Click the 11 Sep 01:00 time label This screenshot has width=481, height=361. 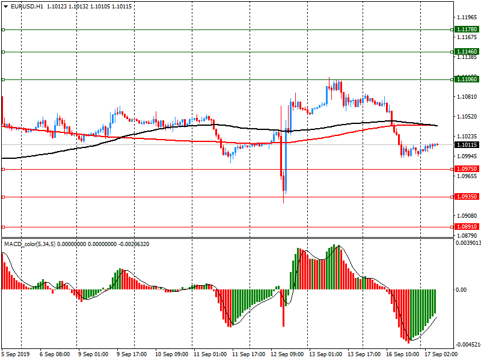210,354
